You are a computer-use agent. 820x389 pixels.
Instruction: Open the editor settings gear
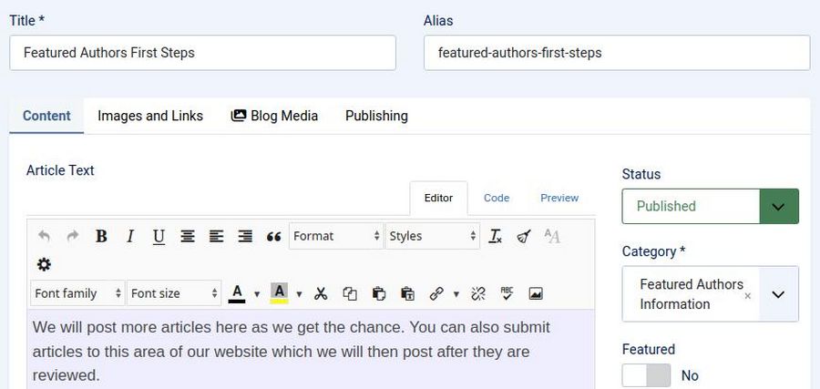pos(44,264)
